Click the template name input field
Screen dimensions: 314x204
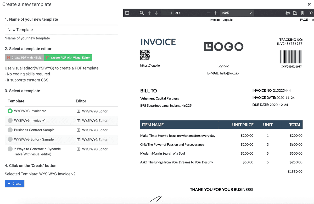tap(61, 30)
